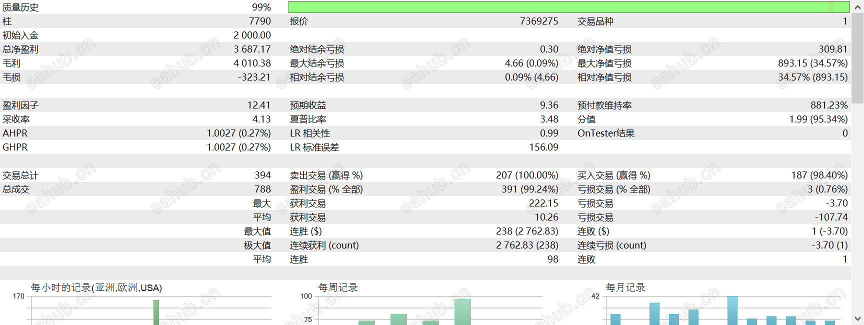The height and width of the screenshot is (325, 864).
Task: Click LR 标准误差 value 156.09
Action: click(544, 147)
